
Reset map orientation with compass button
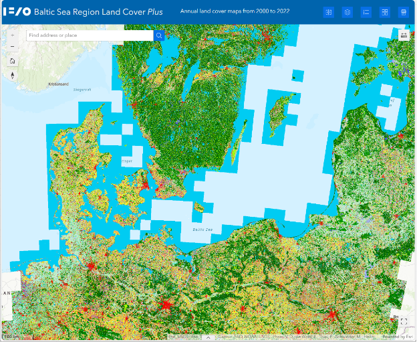(13, 75)
